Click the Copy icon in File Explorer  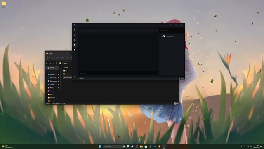point(62,58)
